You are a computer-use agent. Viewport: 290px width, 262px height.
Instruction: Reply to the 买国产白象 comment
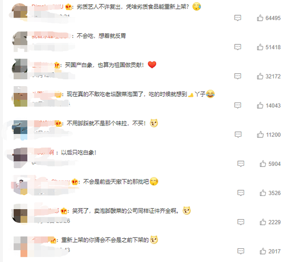238,76
